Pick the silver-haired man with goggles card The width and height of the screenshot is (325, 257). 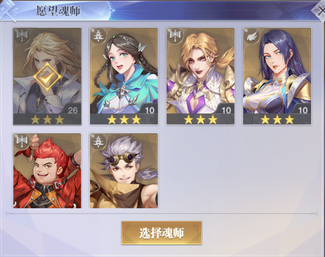[124, 171]
